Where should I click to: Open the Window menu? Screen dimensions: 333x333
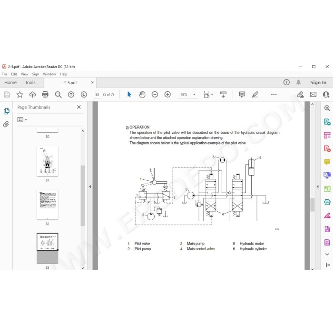pyautogui.click(x=49, y=74)
